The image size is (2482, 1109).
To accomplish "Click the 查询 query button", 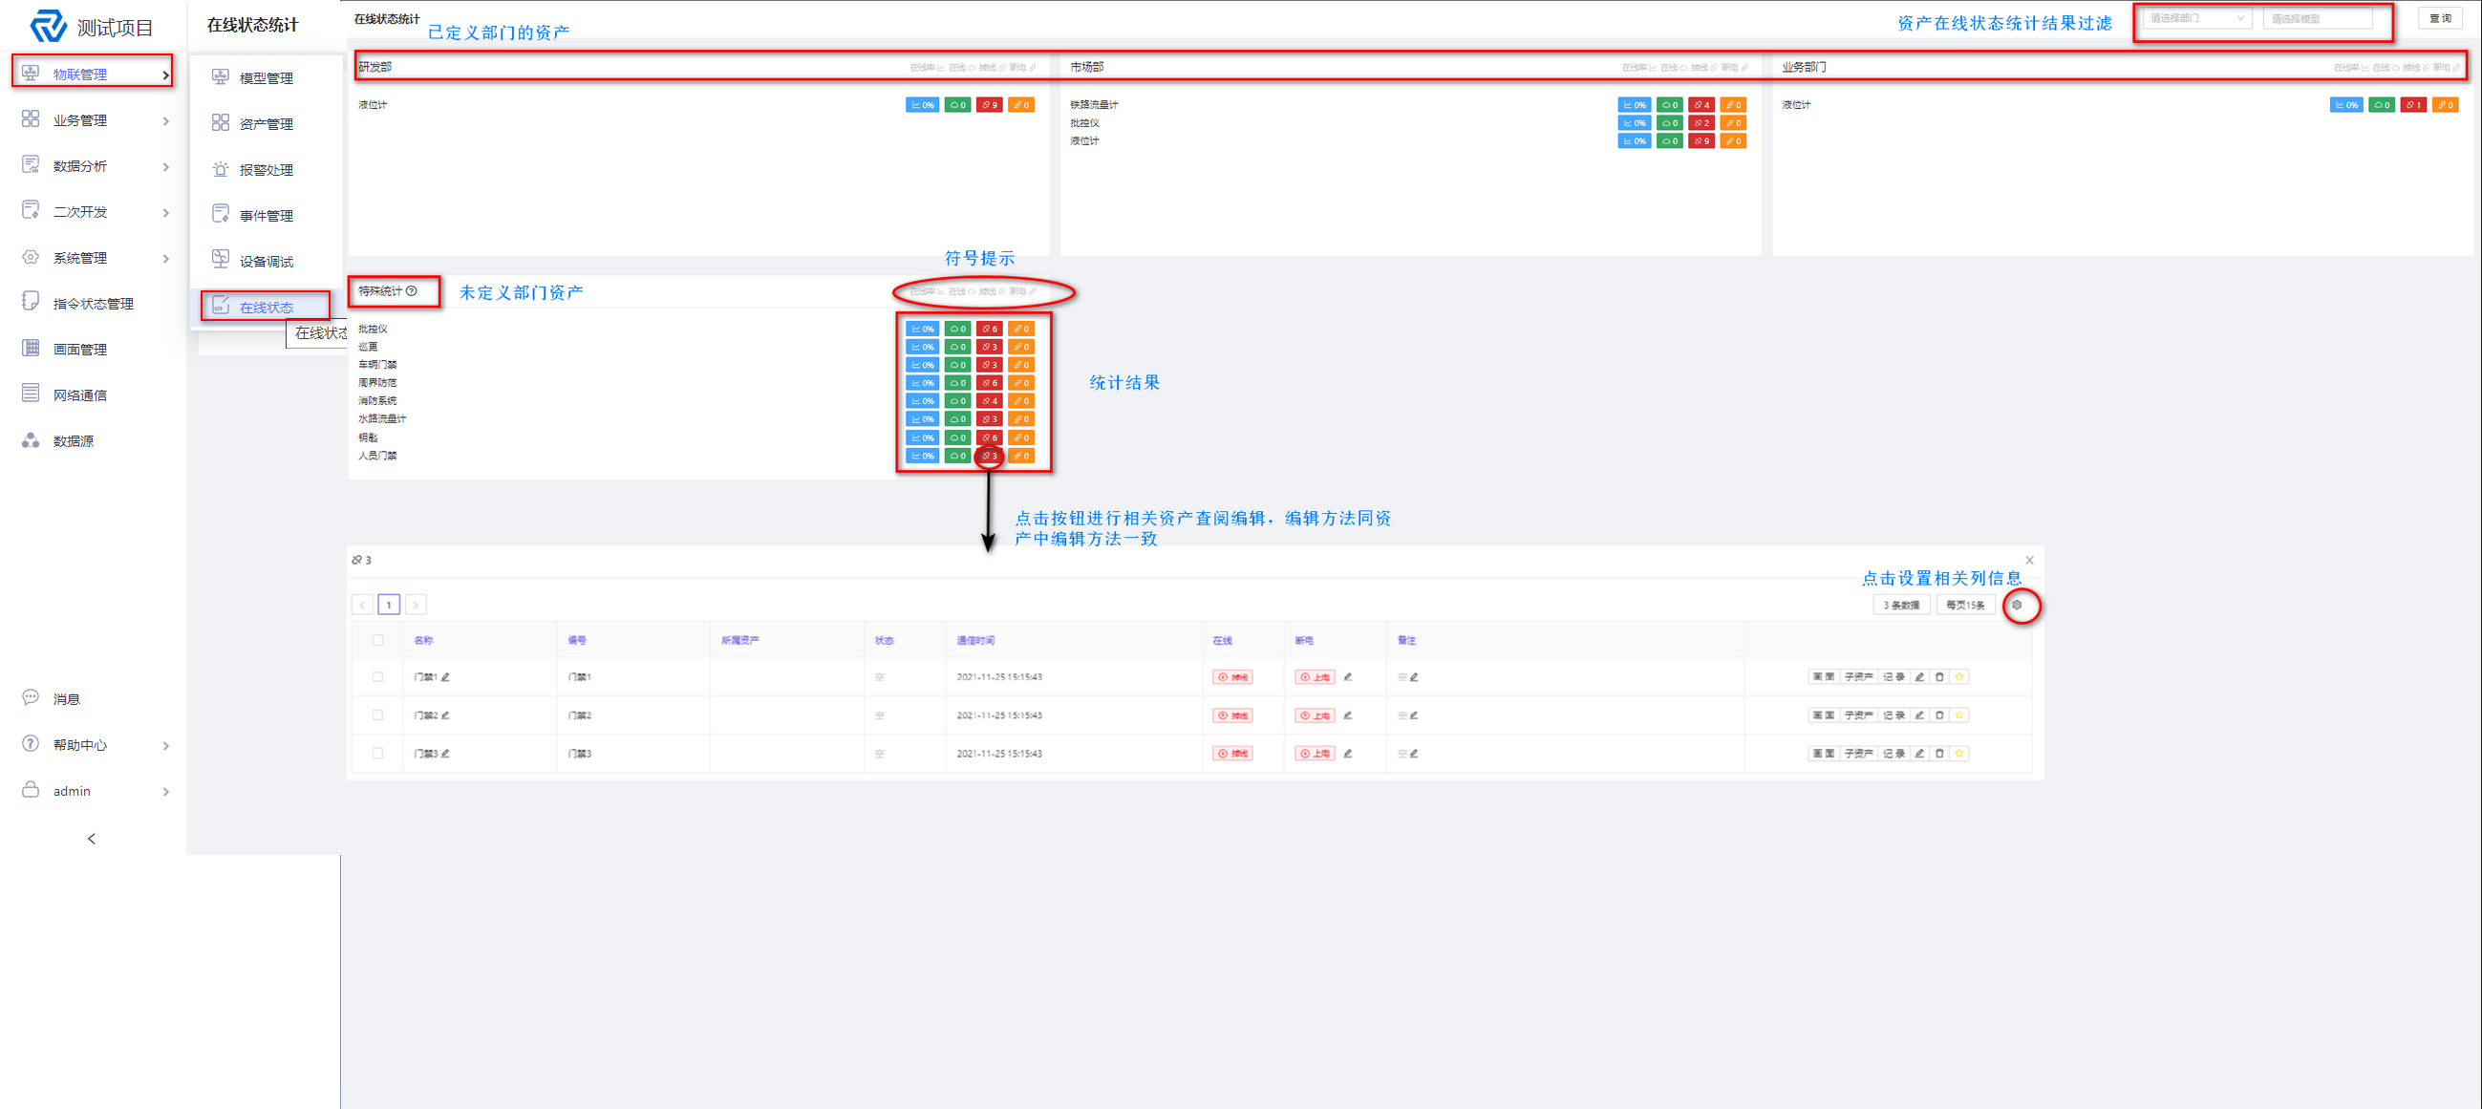I will click(x=2440, y=18).
